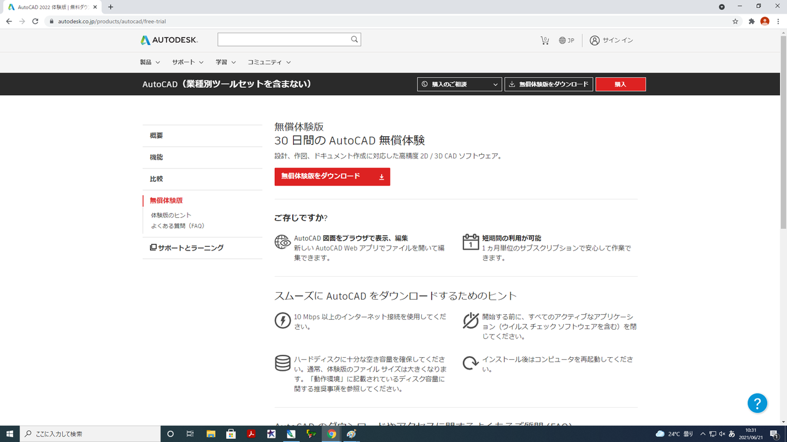Open the 学習 menu
Screen dimensions: 787x442
click(x=226, y=62)
